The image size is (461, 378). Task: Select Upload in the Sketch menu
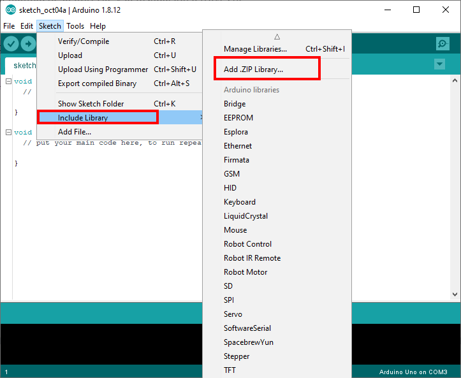[120, 55]
